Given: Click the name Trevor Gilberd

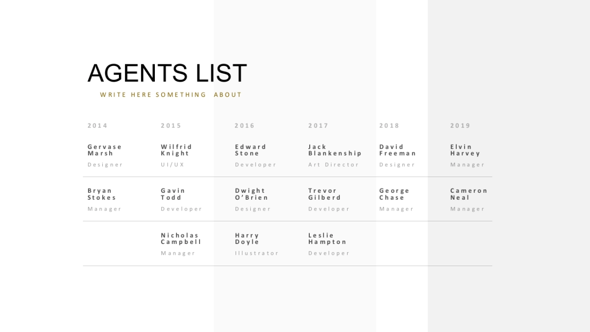Looking at the screenshot, I should (x=324, y=194).
